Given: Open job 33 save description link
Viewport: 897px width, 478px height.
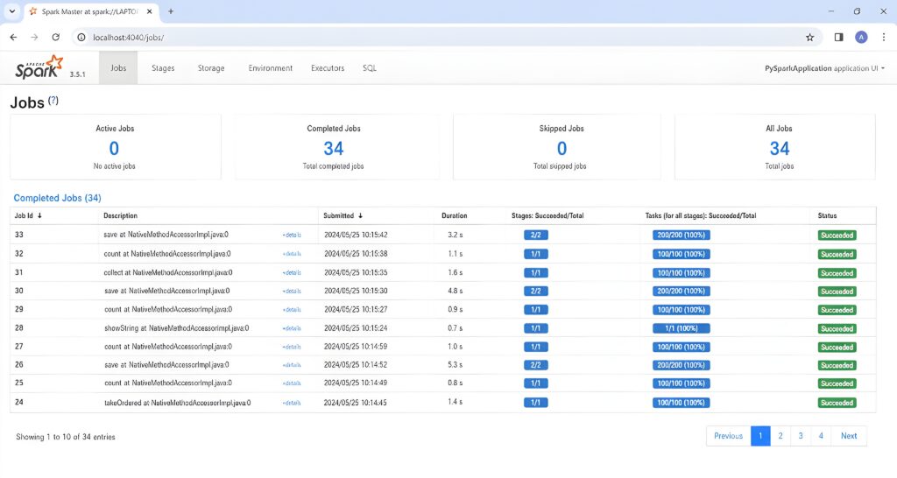Looking at the screenshot, I should (166, 235).
